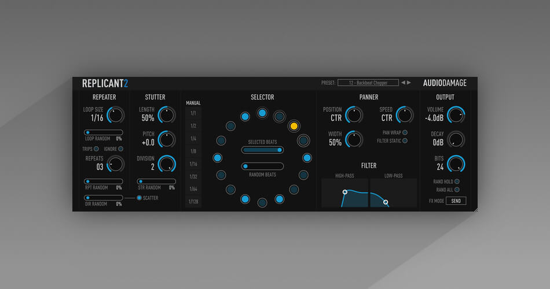
Task: Click the AudioDamage brand logo
Action: pyautogui.click(x=445, y=83)
